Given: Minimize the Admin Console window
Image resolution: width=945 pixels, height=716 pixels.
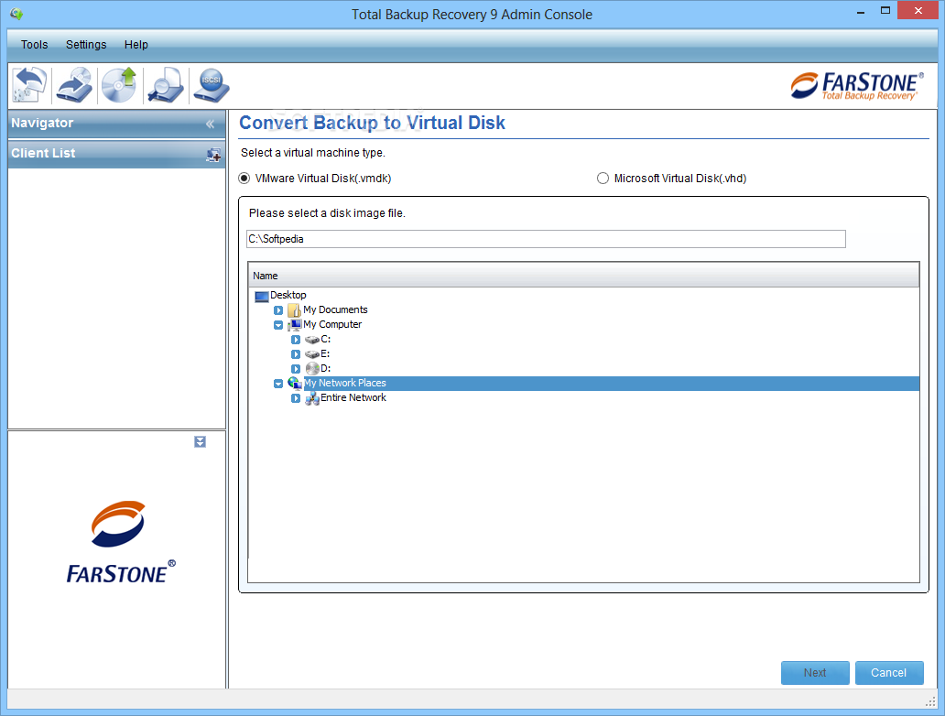Looking at the screenshot, I should (861, 12).
